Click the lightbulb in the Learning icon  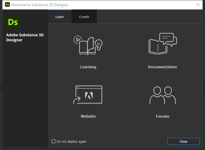tap(98, 45)
